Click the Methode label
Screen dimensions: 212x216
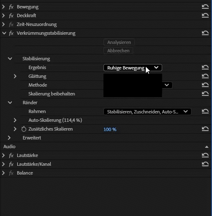pos(38,85)
